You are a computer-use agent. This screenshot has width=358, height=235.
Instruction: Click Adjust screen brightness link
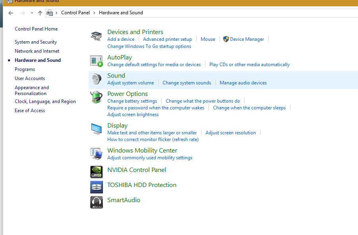click(133, 114)
